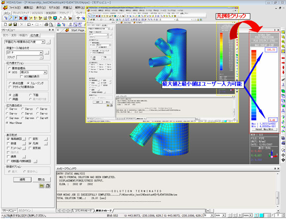Check UCS軸の表示 option

21,77
